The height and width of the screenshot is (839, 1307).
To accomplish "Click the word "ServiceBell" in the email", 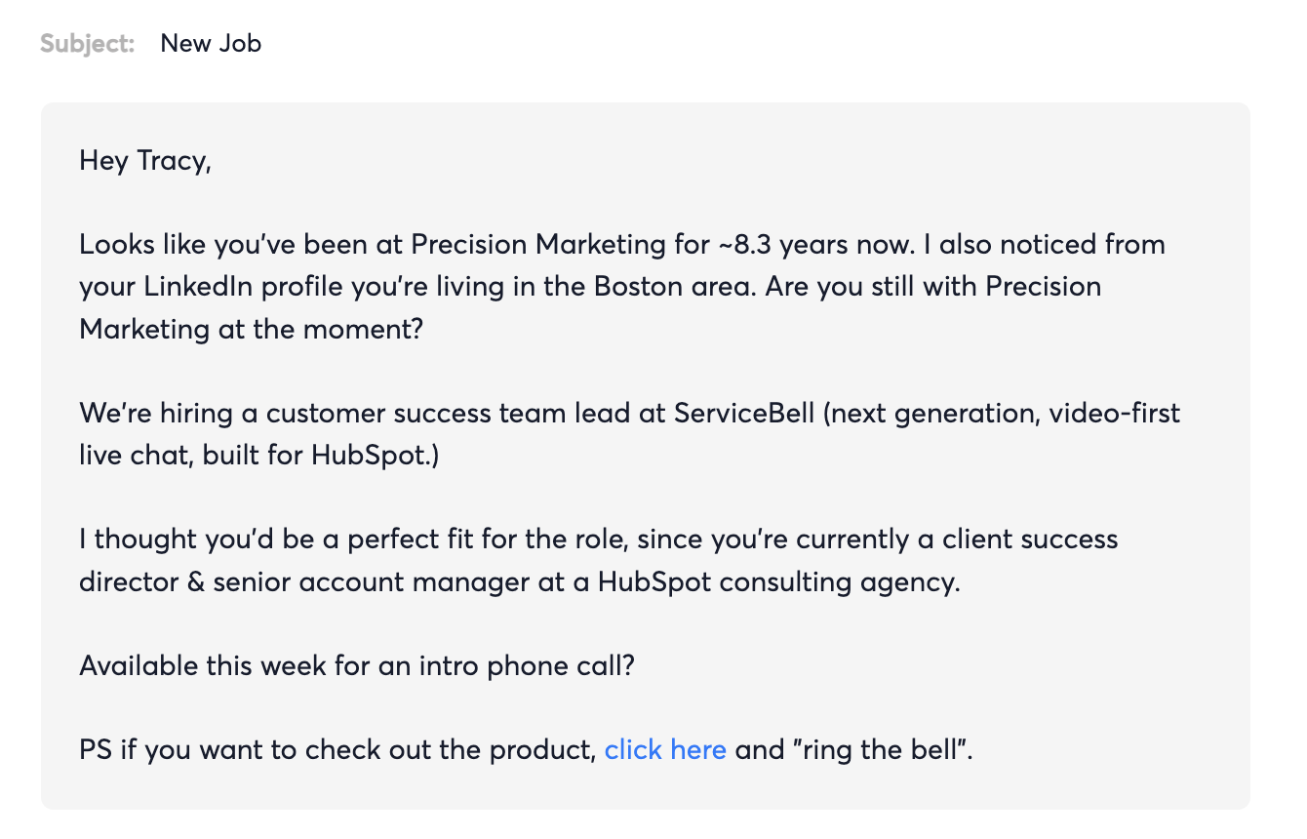I will 744,413.
